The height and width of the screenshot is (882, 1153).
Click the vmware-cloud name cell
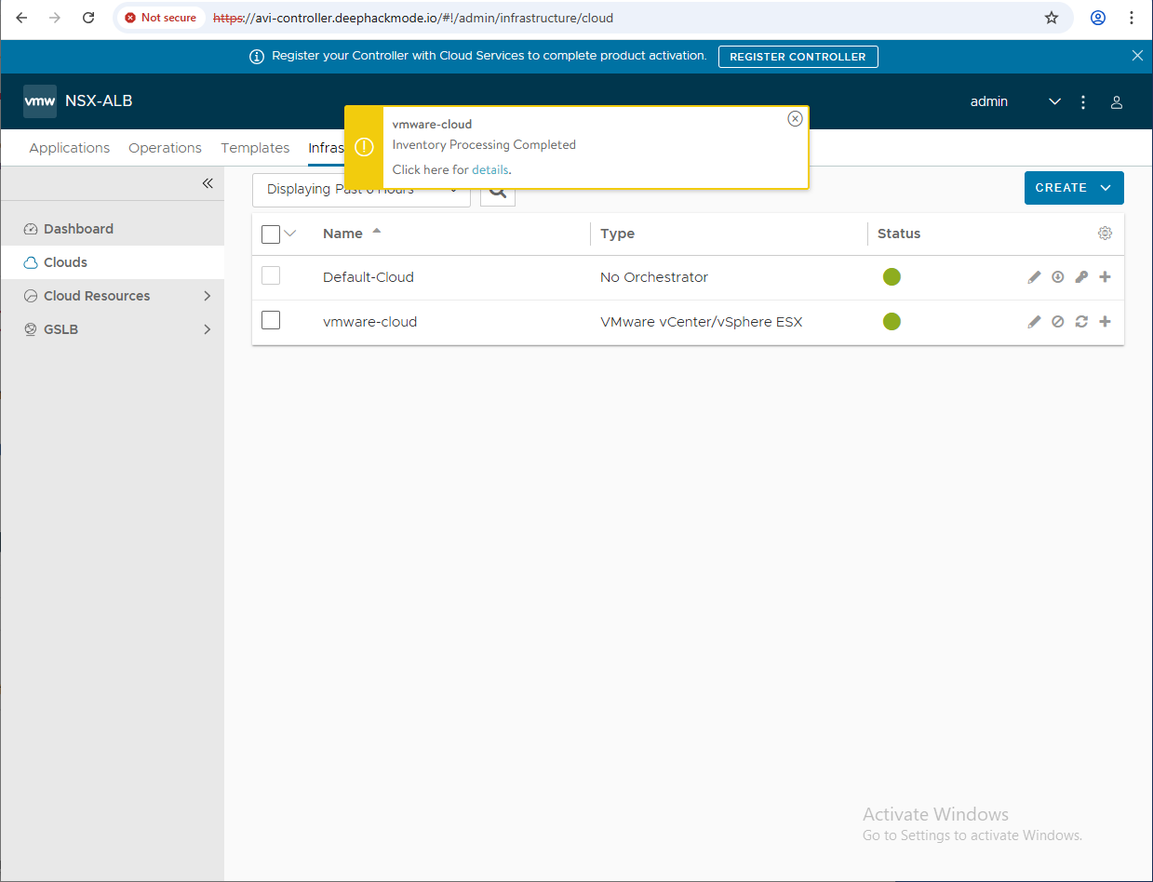pyautogui.click(x=369, y=322)
